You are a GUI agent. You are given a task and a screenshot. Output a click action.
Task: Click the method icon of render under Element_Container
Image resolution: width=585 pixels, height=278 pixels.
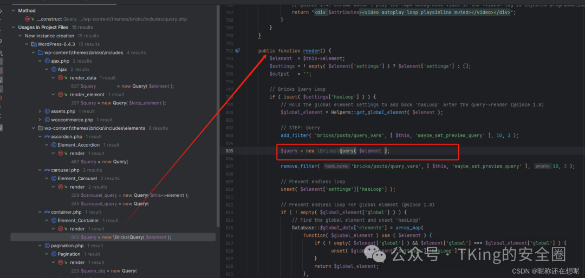coord(61,229)
